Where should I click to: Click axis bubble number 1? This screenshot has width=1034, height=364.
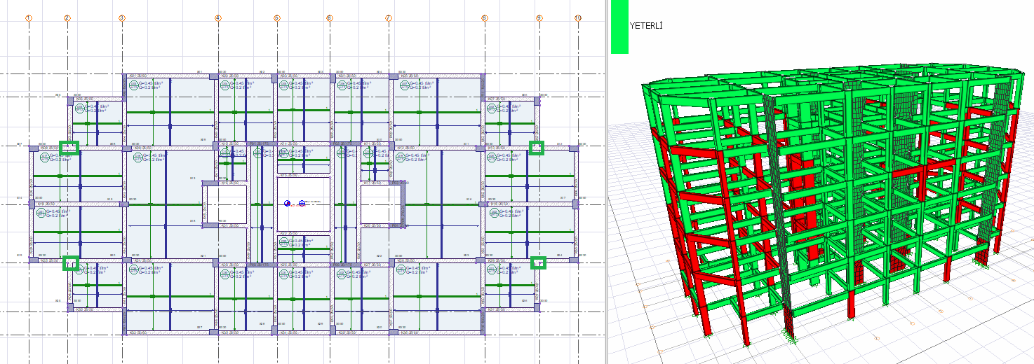[29, 18]
